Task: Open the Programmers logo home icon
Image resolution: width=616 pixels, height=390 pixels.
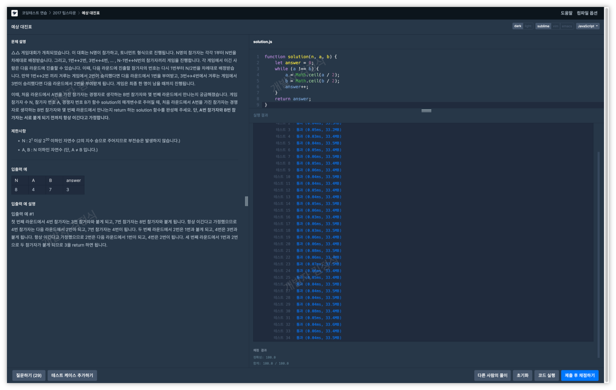Action: [14, 13]
